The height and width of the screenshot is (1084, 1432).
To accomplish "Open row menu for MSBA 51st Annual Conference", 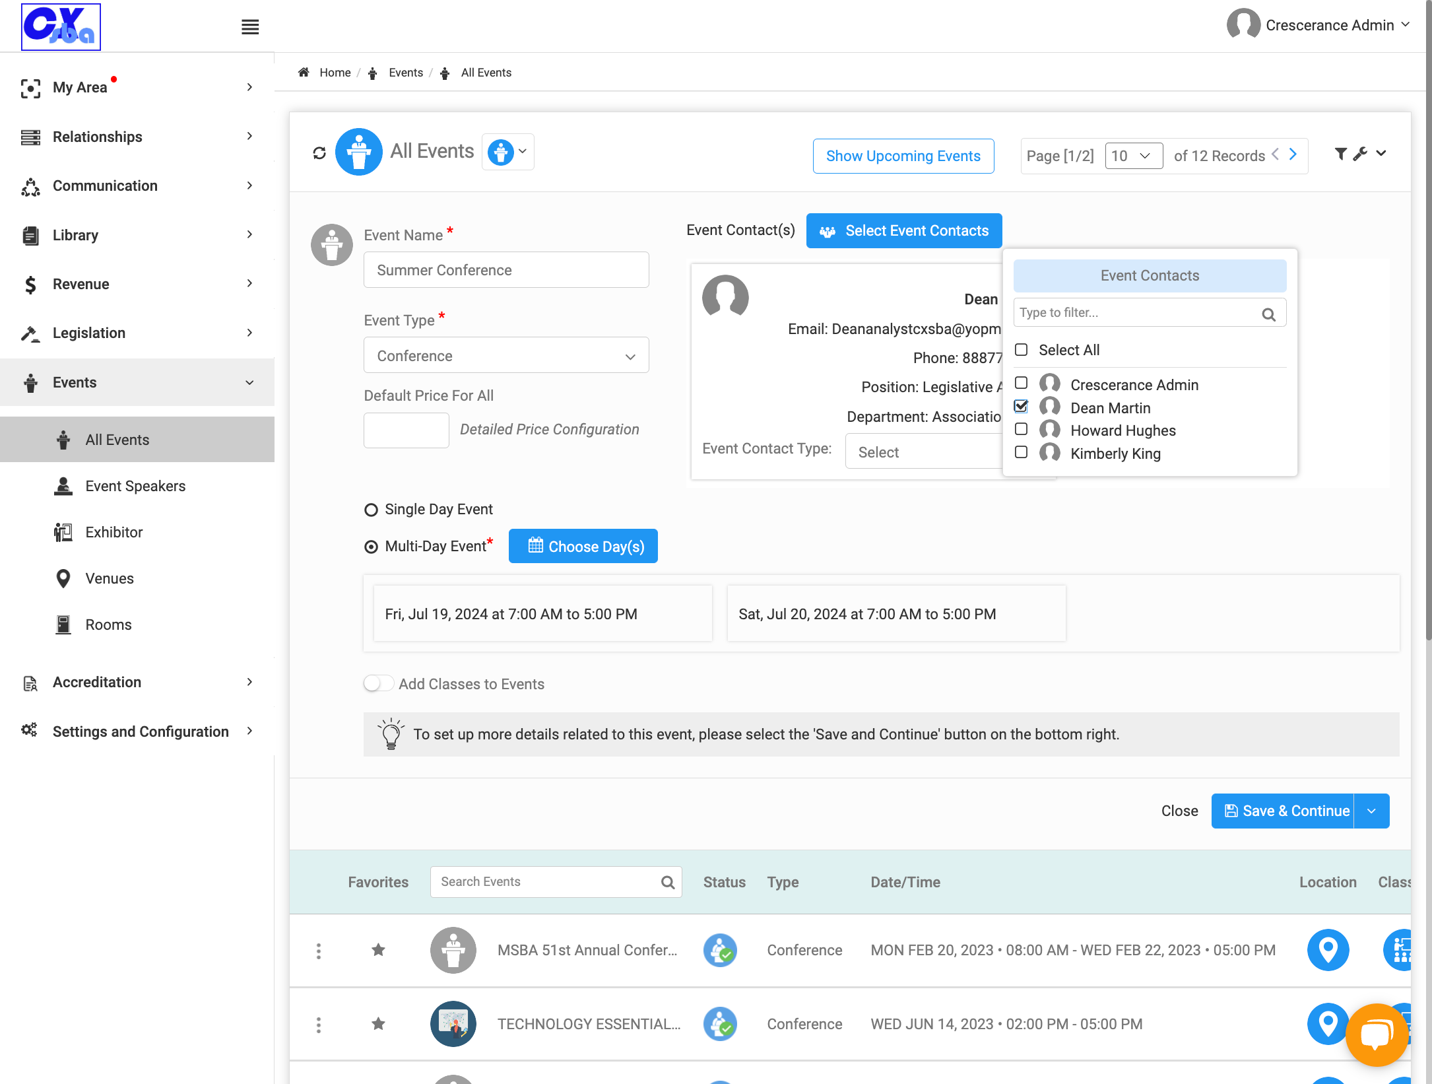I will tap(319, 951).
